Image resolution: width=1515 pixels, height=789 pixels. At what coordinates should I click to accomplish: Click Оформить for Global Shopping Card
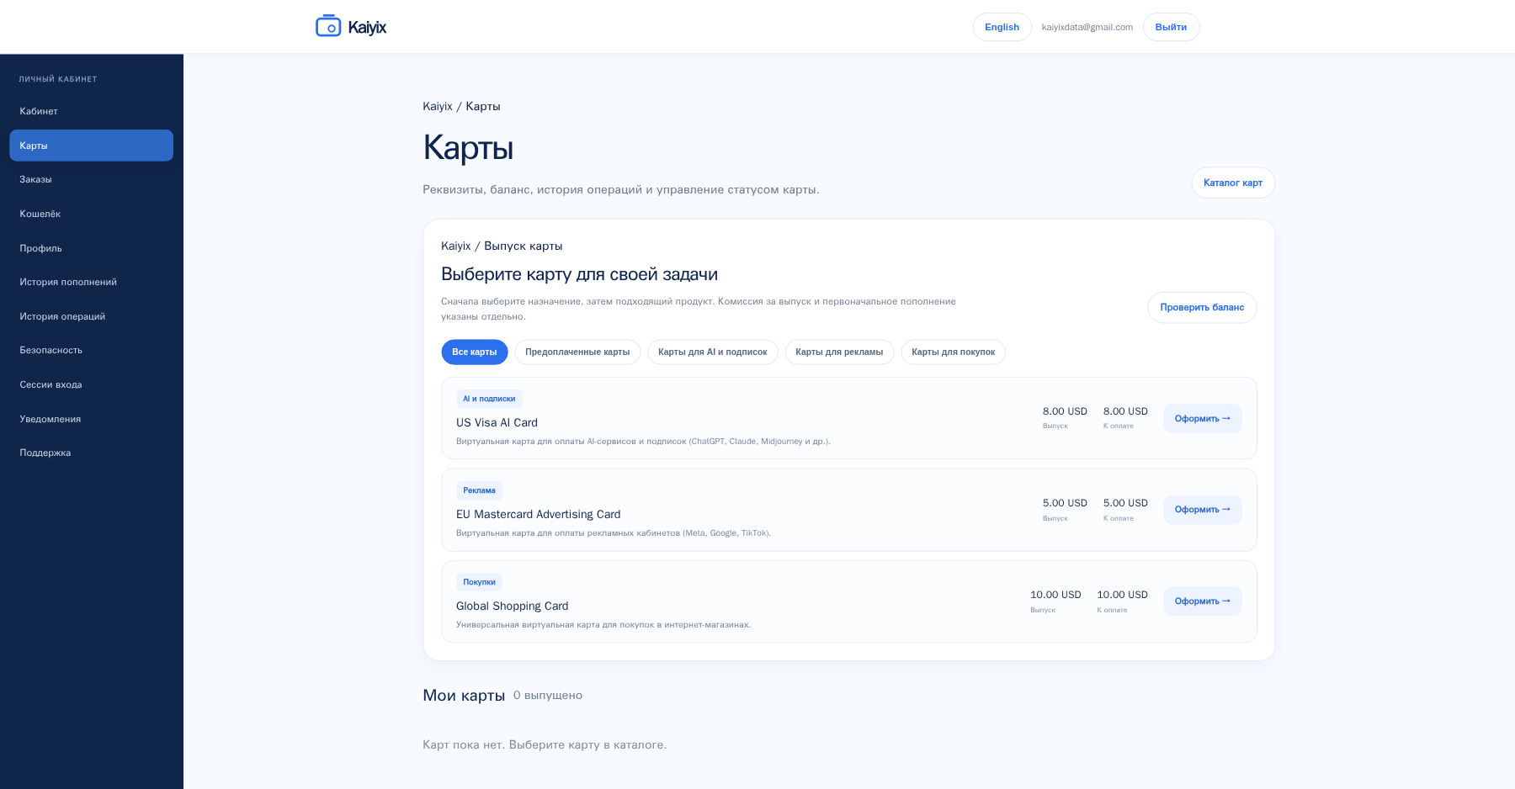(1203, 601)
